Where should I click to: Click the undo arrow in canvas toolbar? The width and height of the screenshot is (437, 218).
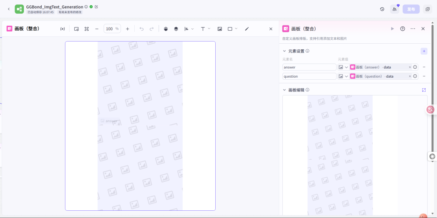coord(141,29)
